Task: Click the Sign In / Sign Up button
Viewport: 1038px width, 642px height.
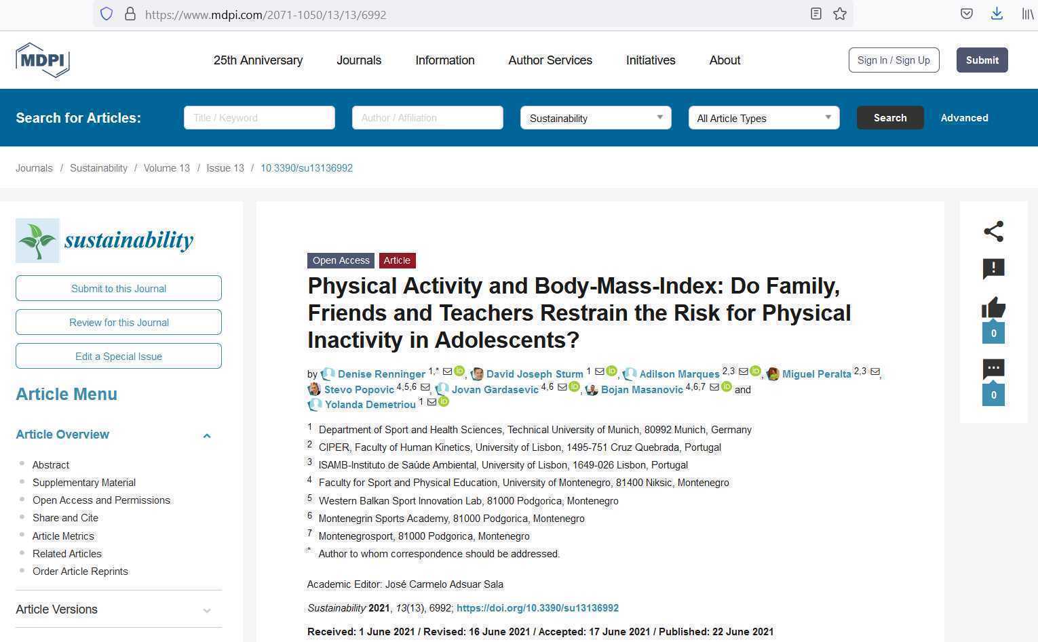Action: tap(893, 60)
